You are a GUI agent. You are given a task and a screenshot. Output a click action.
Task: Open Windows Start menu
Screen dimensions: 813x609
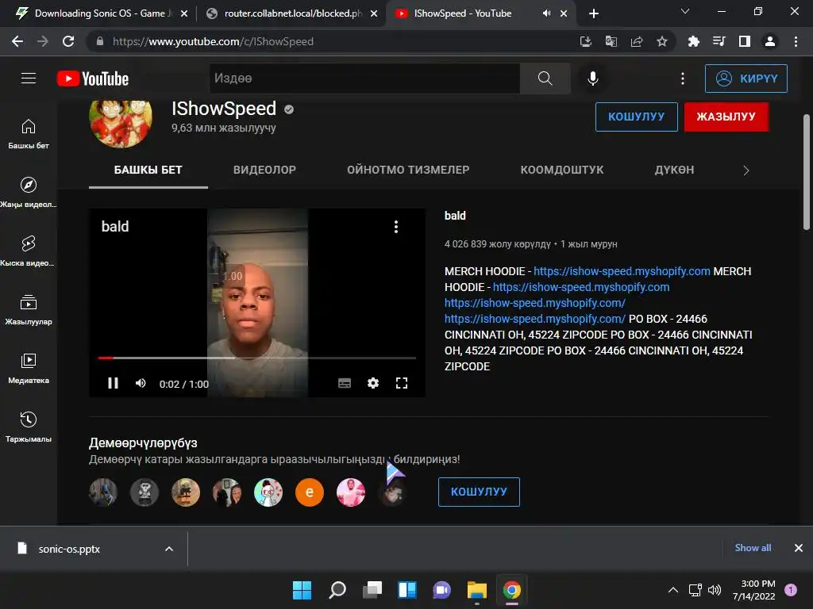click(302, 590)
